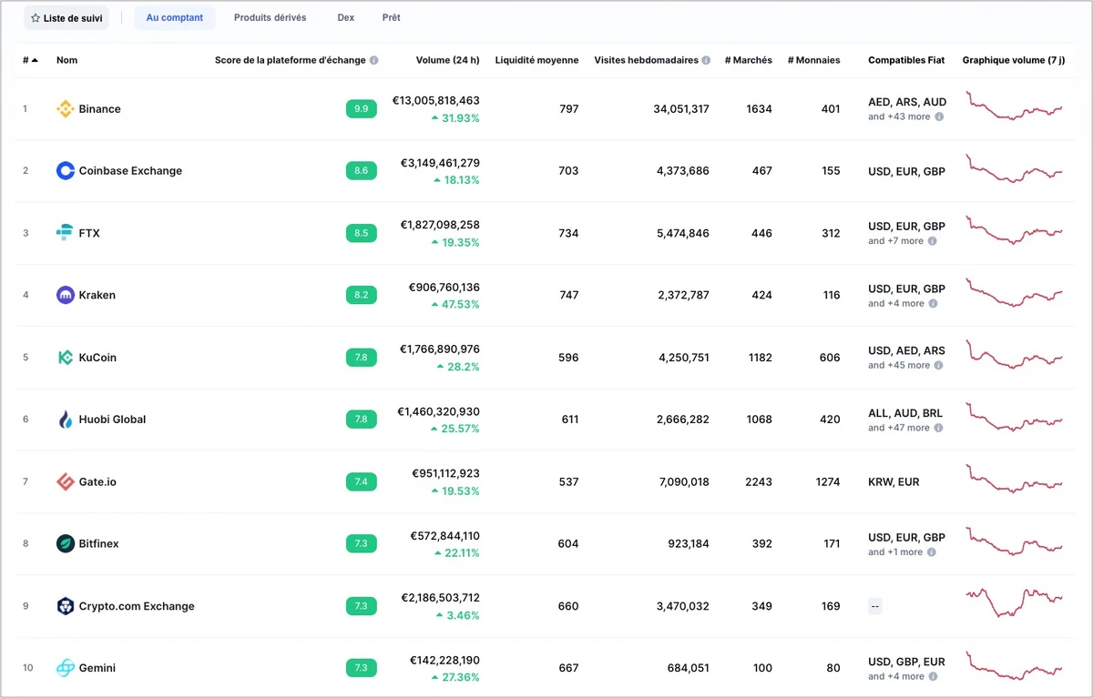Switch to Produits dérivés tab

270,18
